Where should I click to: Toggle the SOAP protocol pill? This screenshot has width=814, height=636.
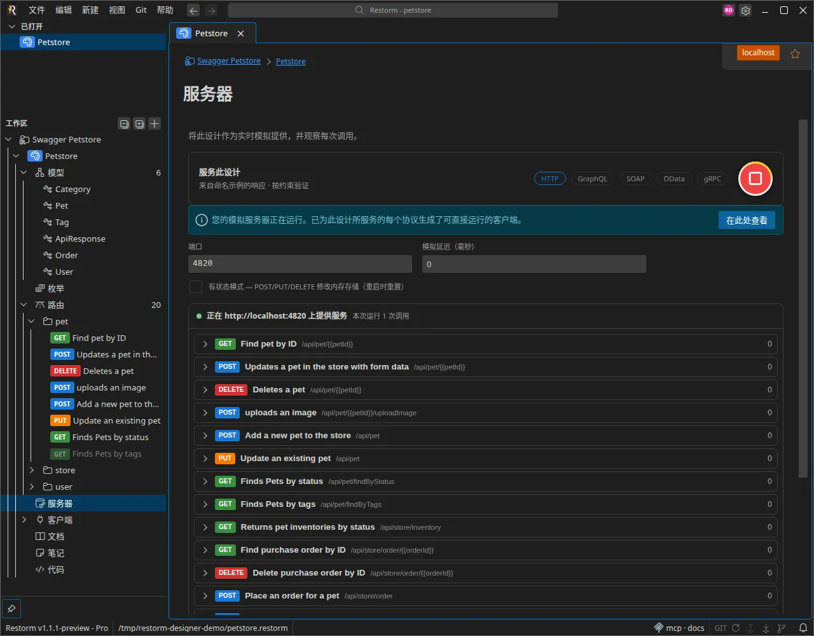pyautogui.click(x=635, y=179)
